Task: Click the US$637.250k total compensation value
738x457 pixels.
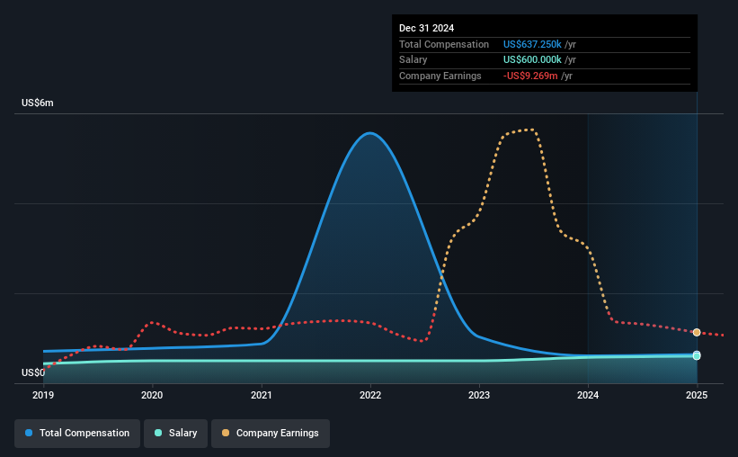Action: 532,44
